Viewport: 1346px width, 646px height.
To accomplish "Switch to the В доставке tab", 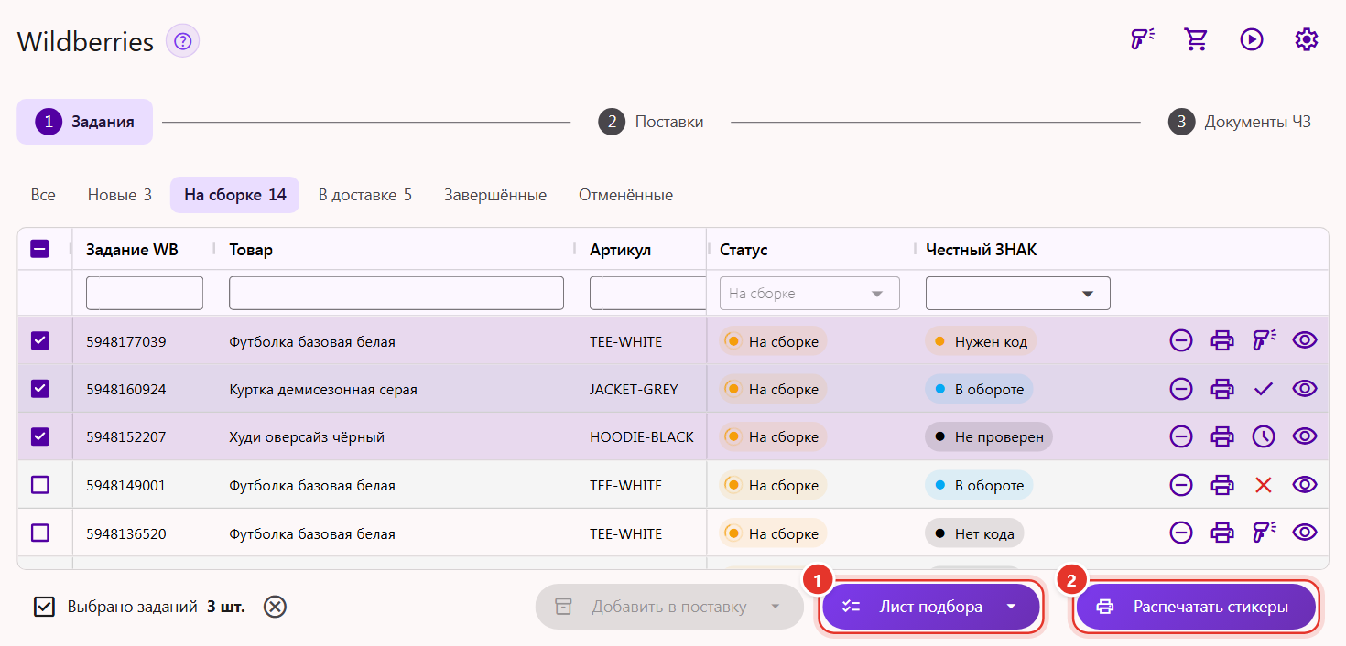I will [364, 195].
